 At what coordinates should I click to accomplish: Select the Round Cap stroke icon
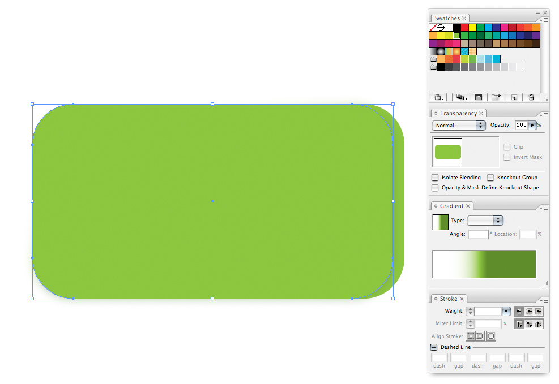pyautogui.click(x=529, y=312)
